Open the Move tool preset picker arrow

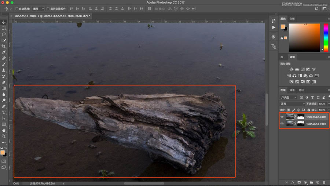(11, 9)
